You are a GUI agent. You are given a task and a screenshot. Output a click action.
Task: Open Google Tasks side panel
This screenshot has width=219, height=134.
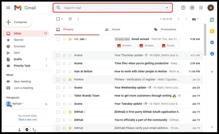click(x=212, y=42)
